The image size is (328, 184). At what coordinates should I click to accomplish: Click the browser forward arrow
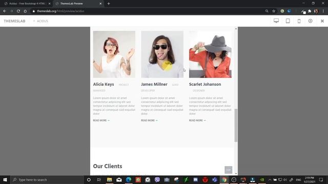pos(11,11)
